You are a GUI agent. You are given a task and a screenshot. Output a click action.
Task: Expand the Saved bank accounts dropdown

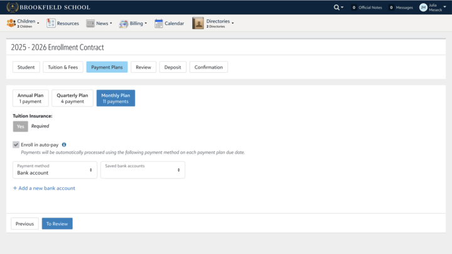tap(143, 170)
